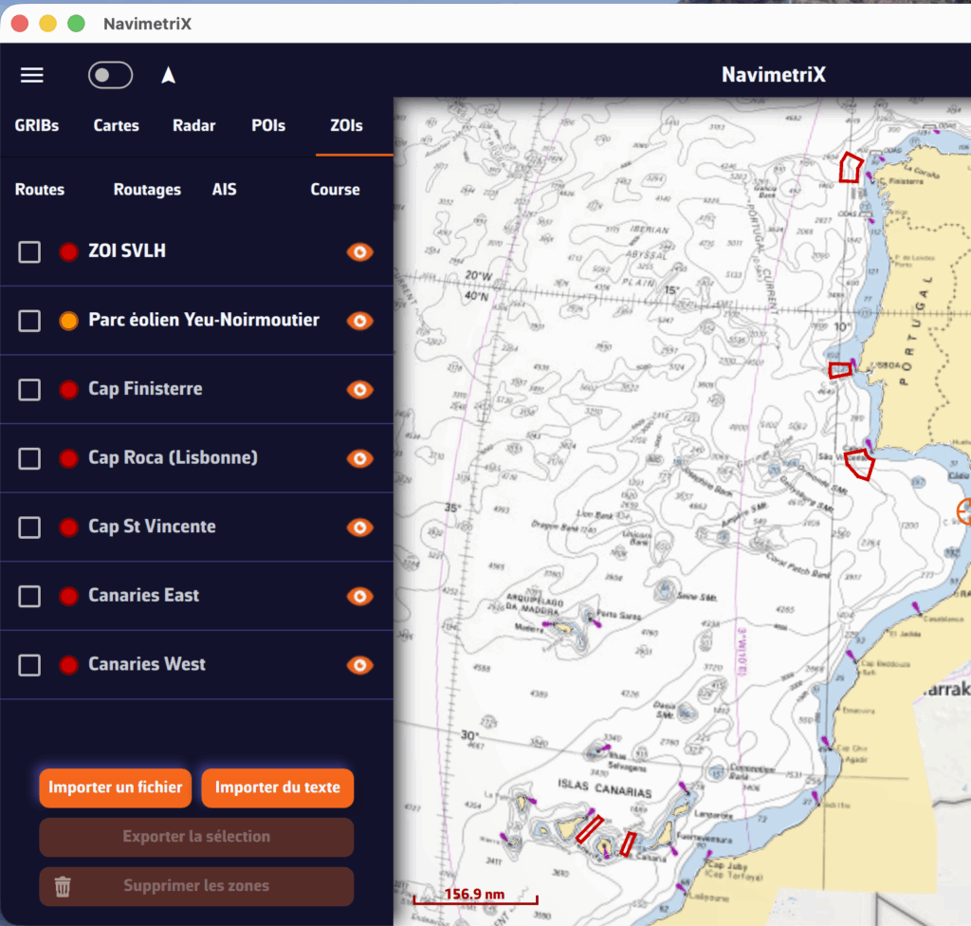Hide the ZOI SVLH zone
The height and width of the screenshot is (926, 971).
tap(359, 251)
